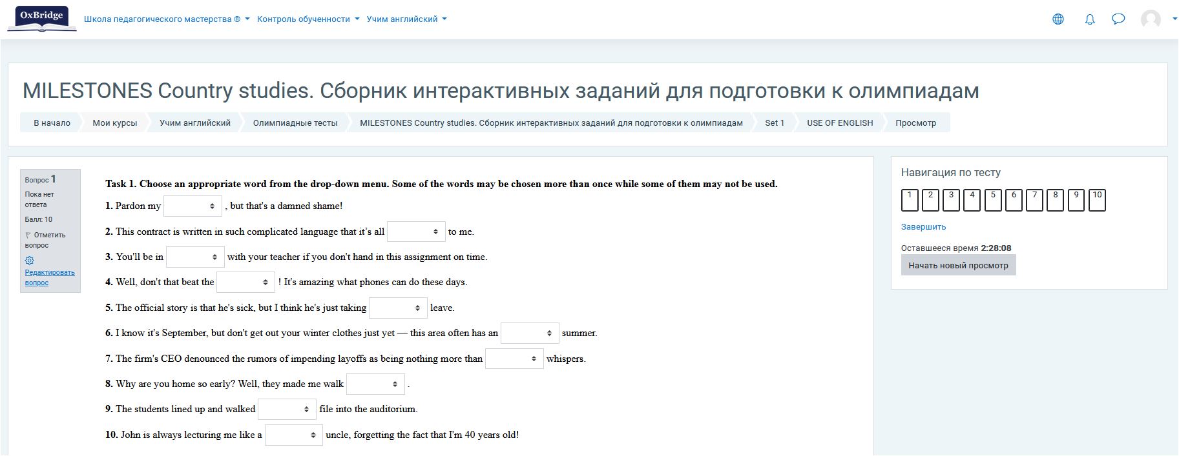Image resolution: width=1179 pixels, height=456 pixels.
Task: Open 'Школа педагогического мастерства' menu
Action: pyautogui.click(x=167, y=19)
